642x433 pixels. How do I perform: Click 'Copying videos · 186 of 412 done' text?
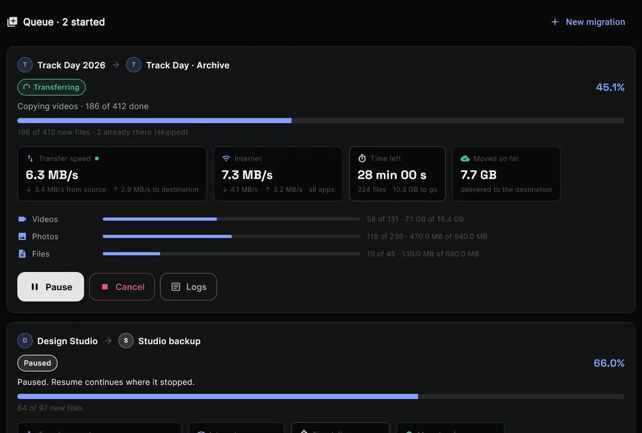pyautogui.click(x=83, y=106)
